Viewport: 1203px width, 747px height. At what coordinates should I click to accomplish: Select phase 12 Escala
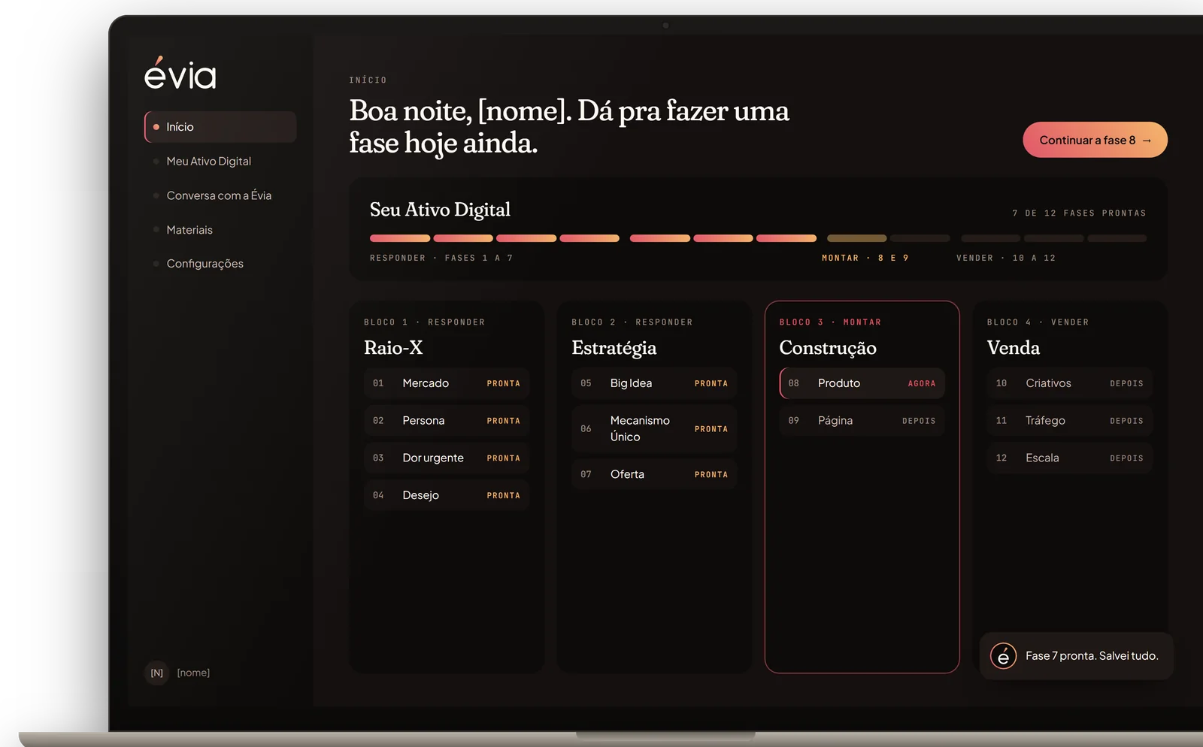tap(1069, 458)
